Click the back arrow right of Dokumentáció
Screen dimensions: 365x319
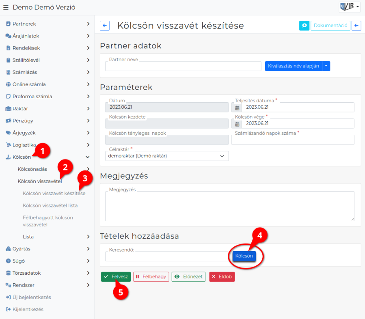[x=356, y=26]
